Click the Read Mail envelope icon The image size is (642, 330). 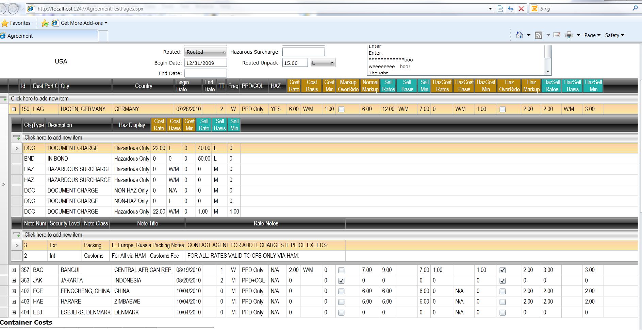(x=557, y=35)
